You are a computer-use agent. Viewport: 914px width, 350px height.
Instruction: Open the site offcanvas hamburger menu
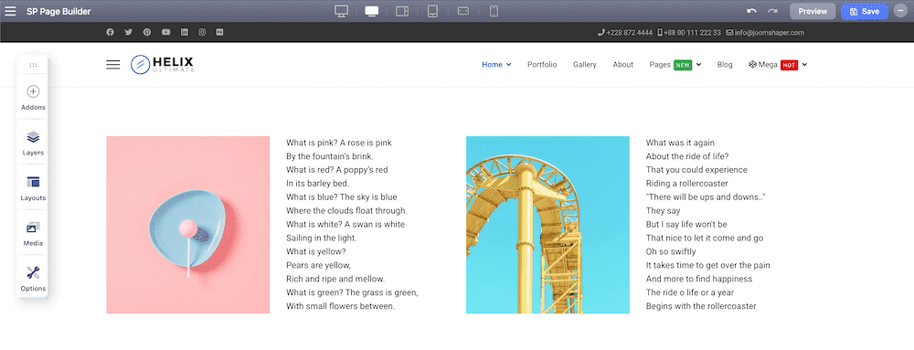point(113,65)
